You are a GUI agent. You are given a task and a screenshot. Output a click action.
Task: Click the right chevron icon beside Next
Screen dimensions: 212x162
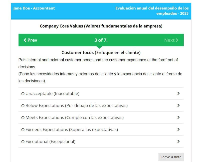point(178,40)
